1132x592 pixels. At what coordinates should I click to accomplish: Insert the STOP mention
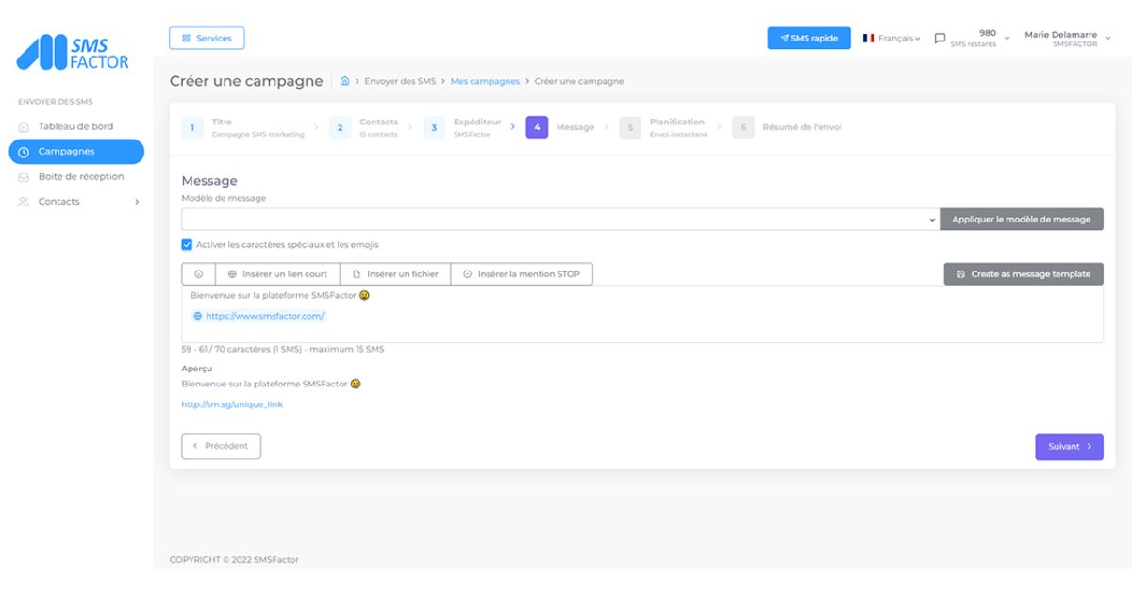522,274
